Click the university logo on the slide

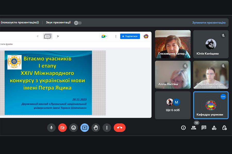pyautogui.click(x=14, y=62)
